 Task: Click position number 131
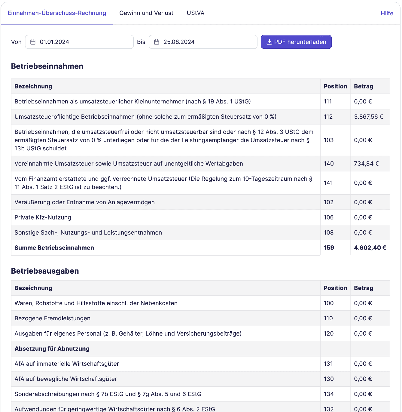tap(328, 364)
